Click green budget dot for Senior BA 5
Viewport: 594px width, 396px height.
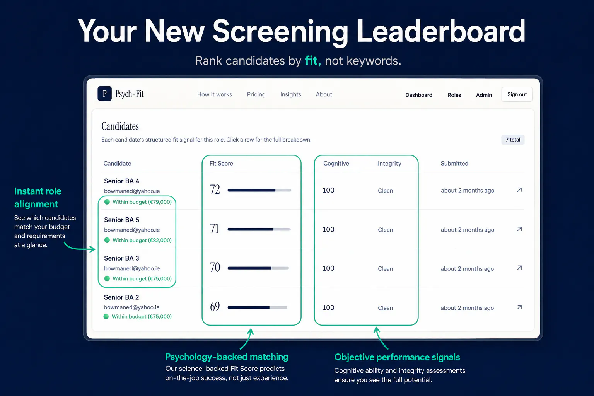pos(107,240)
